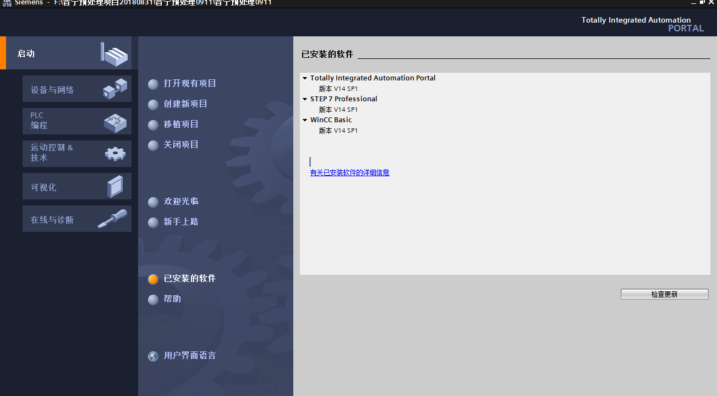Select the 创建新项目 bullet
The width and height of the screenshot is (717, 396).
coord(153,105)
